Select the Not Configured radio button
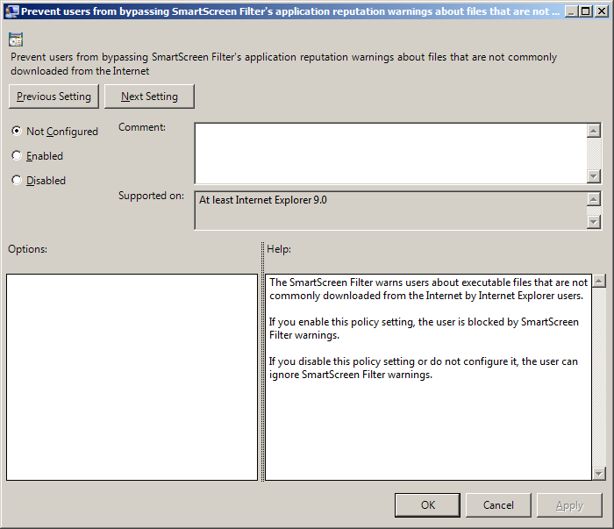Viewport: 614px width, 529px height. (17, 132)
